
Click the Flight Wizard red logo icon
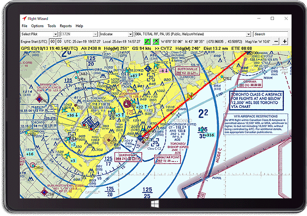[x=24, y=19]
